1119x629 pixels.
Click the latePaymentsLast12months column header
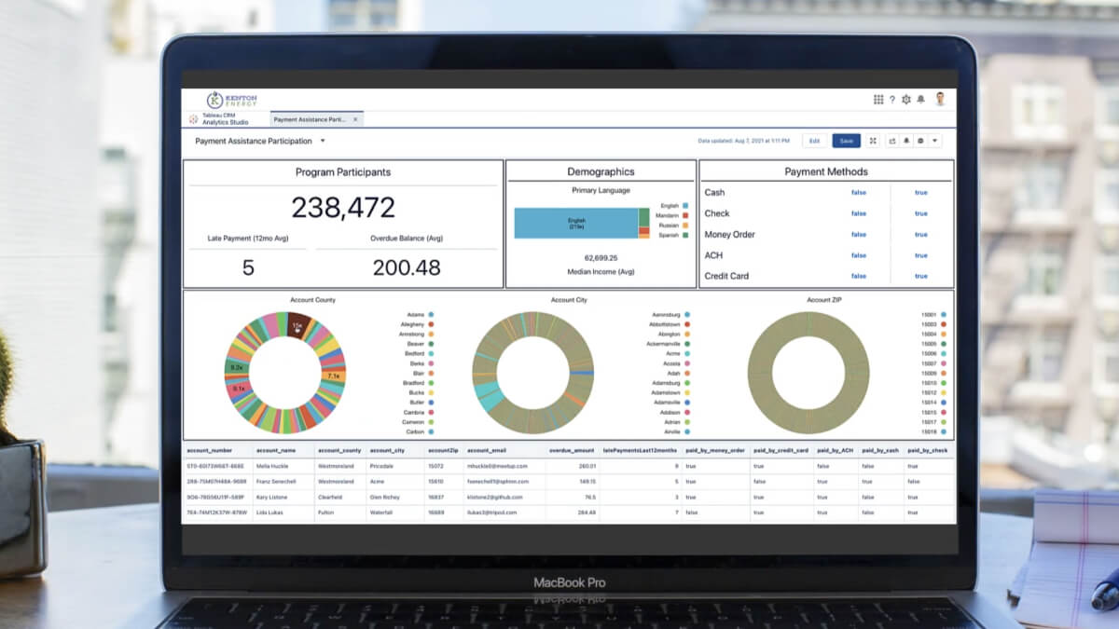pyautogui.click(x=640, y=450)
